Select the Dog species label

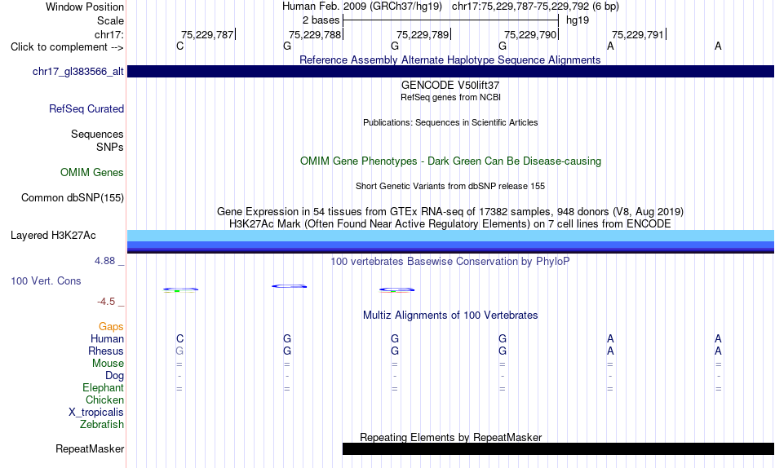[114, 376]
